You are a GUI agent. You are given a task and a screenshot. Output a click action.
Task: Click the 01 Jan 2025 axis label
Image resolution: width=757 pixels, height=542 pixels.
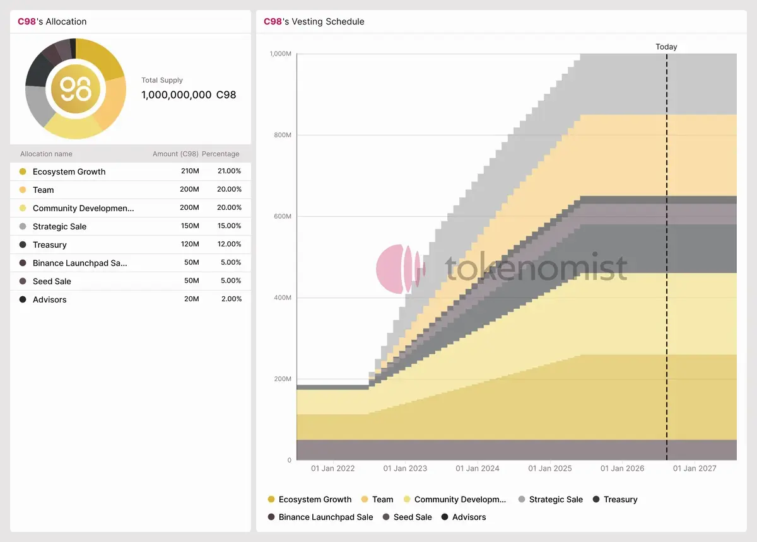[x=550, y=468]
